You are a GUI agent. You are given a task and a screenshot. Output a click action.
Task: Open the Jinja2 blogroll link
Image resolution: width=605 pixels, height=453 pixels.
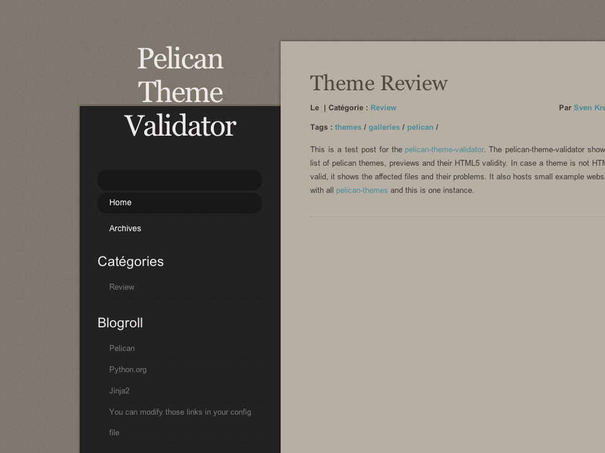[119, 390]
